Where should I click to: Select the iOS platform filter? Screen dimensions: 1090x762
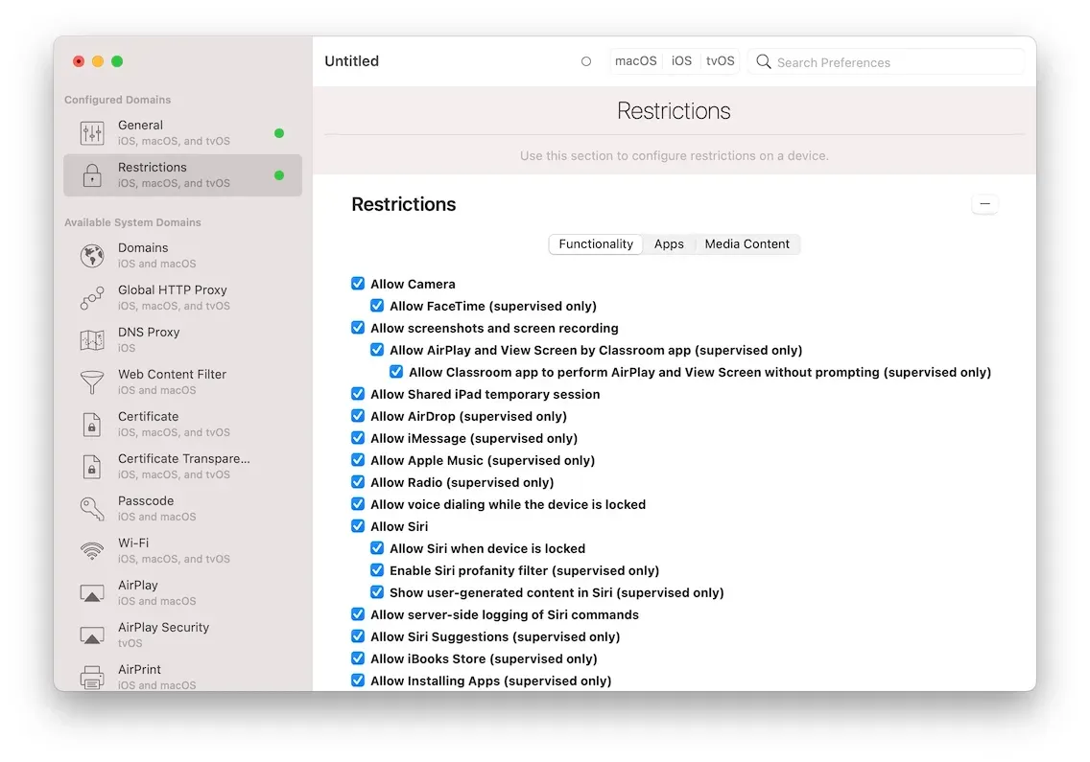click(681, 60)
